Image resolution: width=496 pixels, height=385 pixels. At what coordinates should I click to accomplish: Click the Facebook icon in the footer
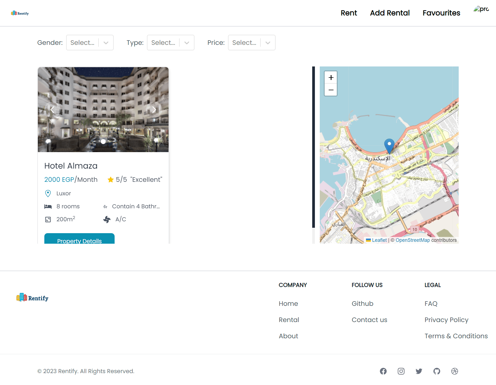tap(383, 371)
